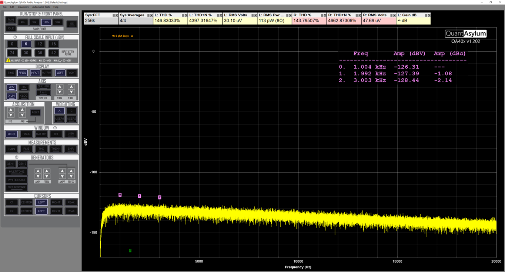Click the acquisition RESET button
Image resolution: width=505 pixels, height=272 pixels.
[x=36, y=112]
